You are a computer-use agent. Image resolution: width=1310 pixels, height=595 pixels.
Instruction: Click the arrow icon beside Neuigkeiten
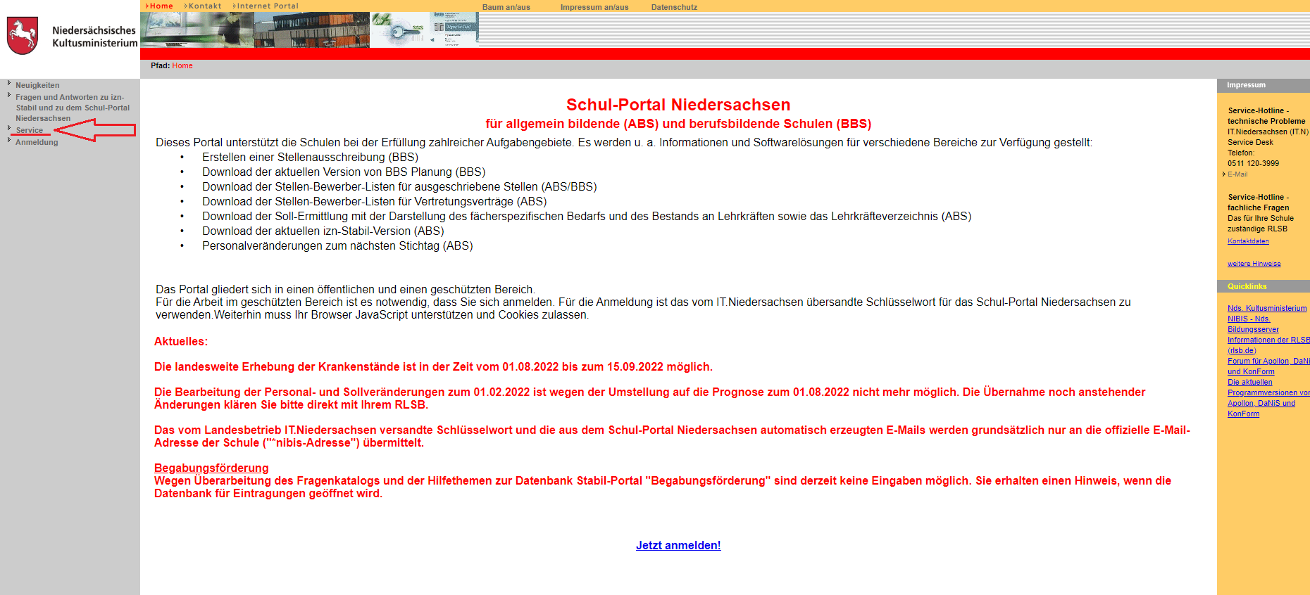[x=9, y=84]
